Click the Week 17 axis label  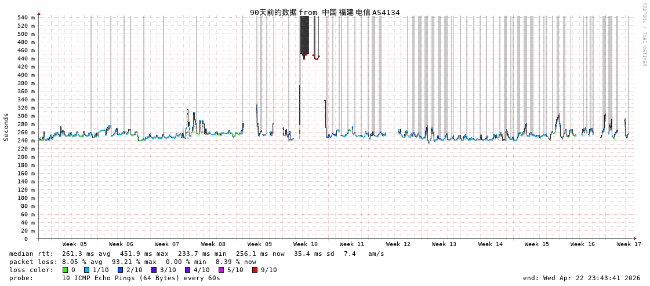click(x=629, y=244)
